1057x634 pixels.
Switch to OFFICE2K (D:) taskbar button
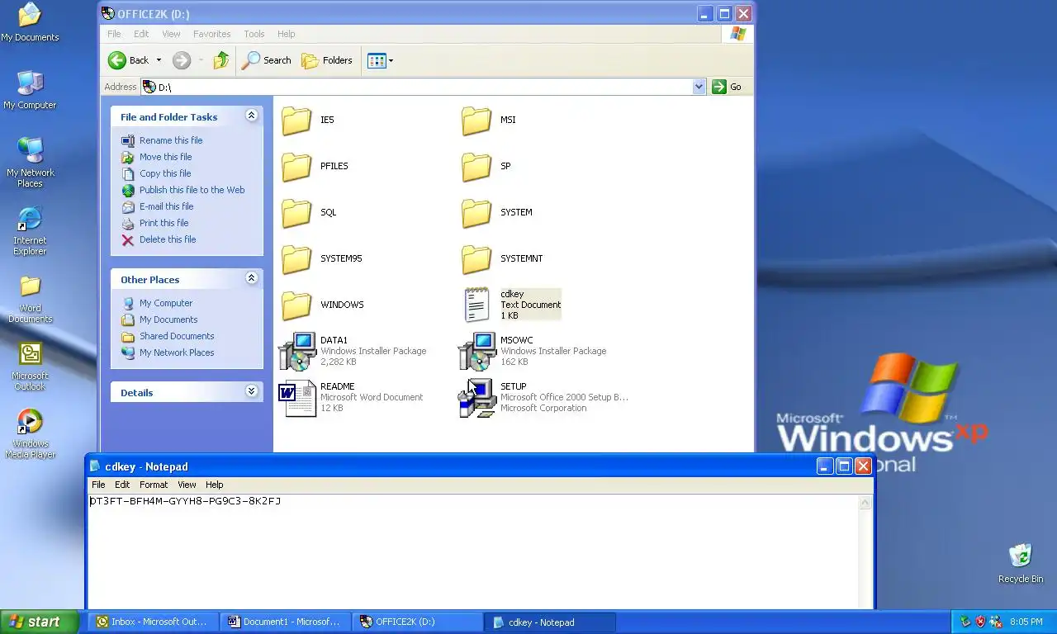pyautogui.click(x=418, y=622)
